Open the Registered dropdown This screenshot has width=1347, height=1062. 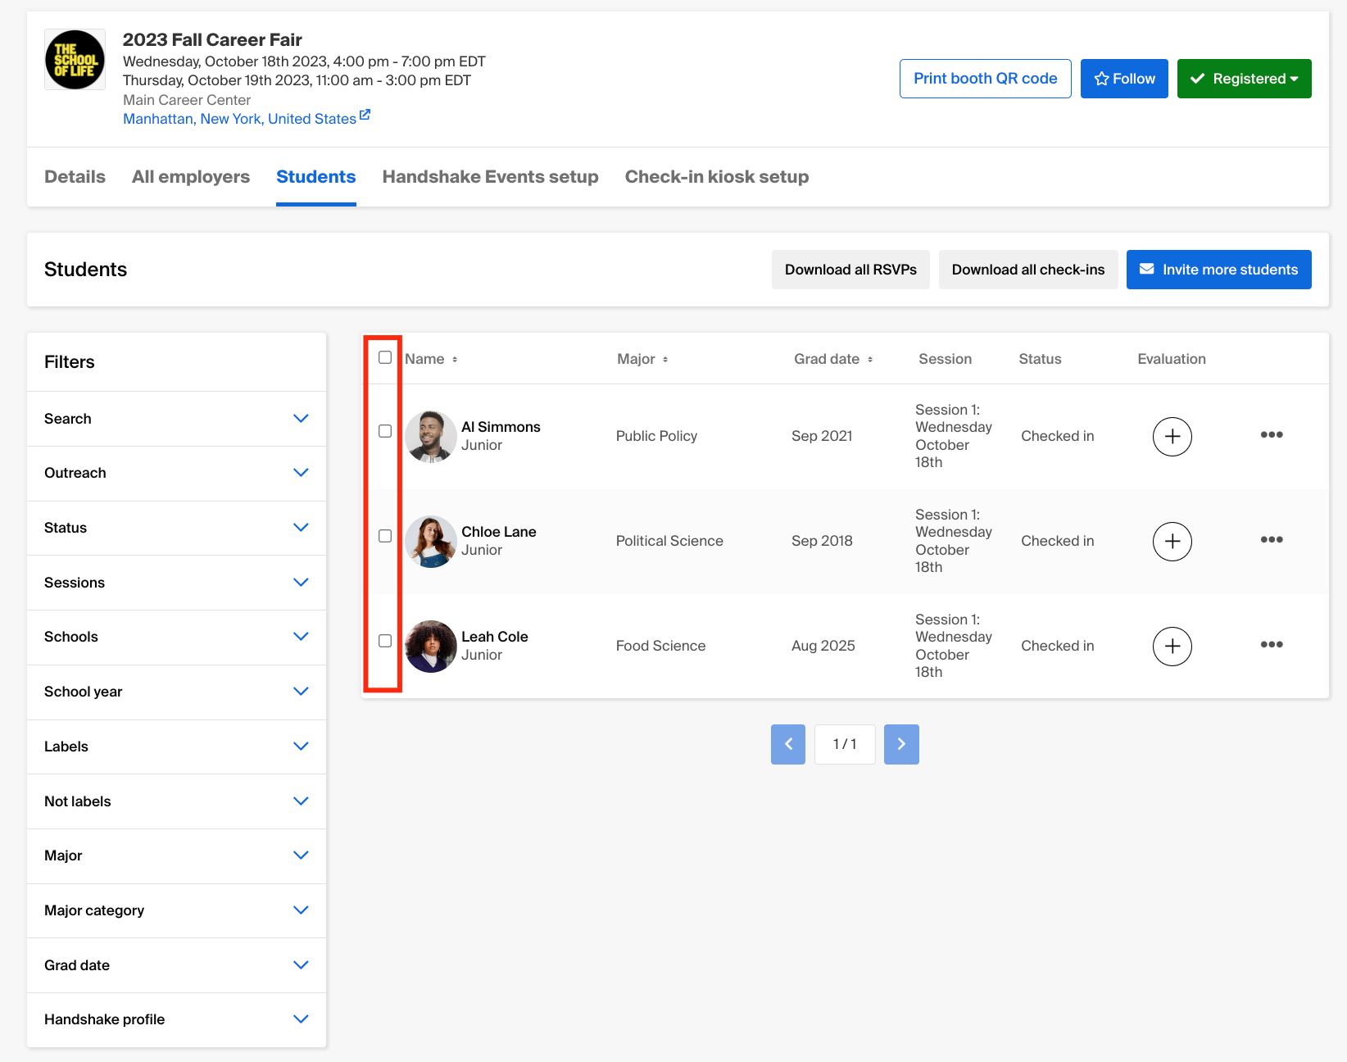click(x=1244, y=79)
